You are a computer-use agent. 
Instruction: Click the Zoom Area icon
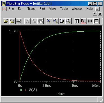pyautogui.click(x=62, y=21)
